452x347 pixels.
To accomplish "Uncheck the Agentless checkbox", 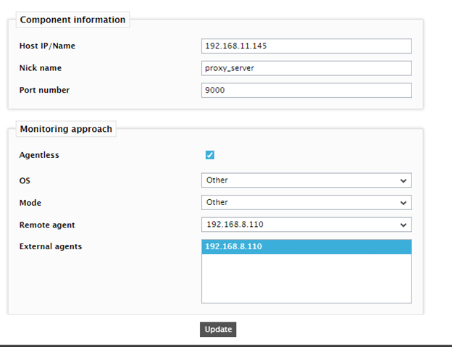I will pos(210,155).
